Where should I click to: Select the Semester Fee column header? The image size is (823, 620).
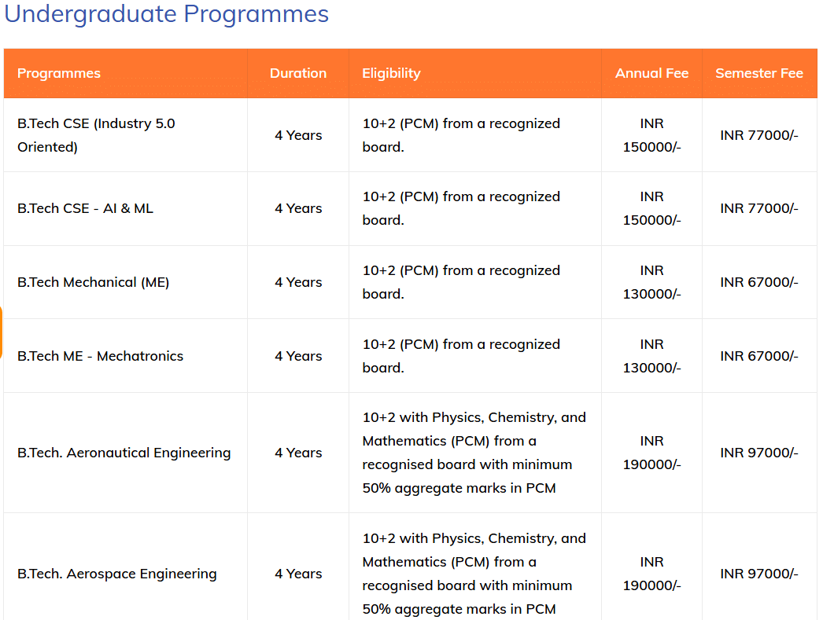(759, 73)
